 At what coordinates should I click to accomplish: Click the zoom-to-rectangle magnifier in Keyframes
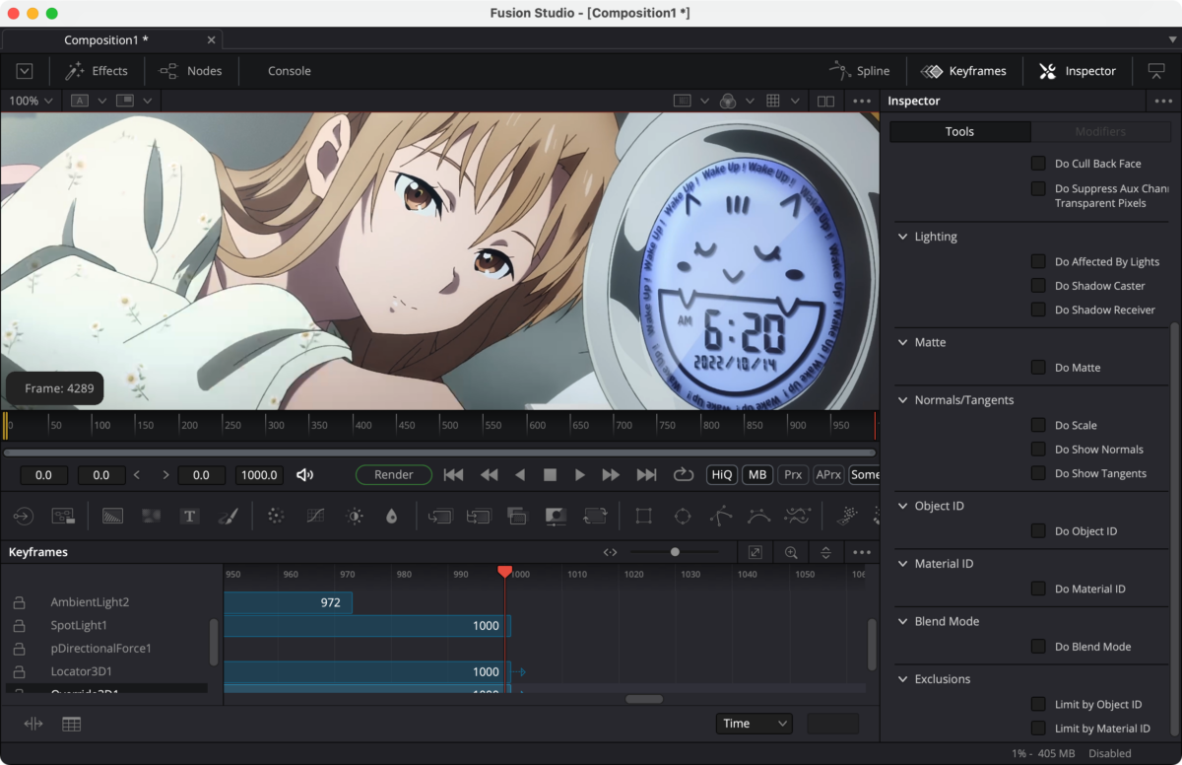tap(791, 552)
